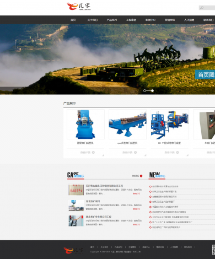The width and height of the screenshot is (215, 259).
Task: Click the red circle bullet of first news item
Action: tap(150, 186)
